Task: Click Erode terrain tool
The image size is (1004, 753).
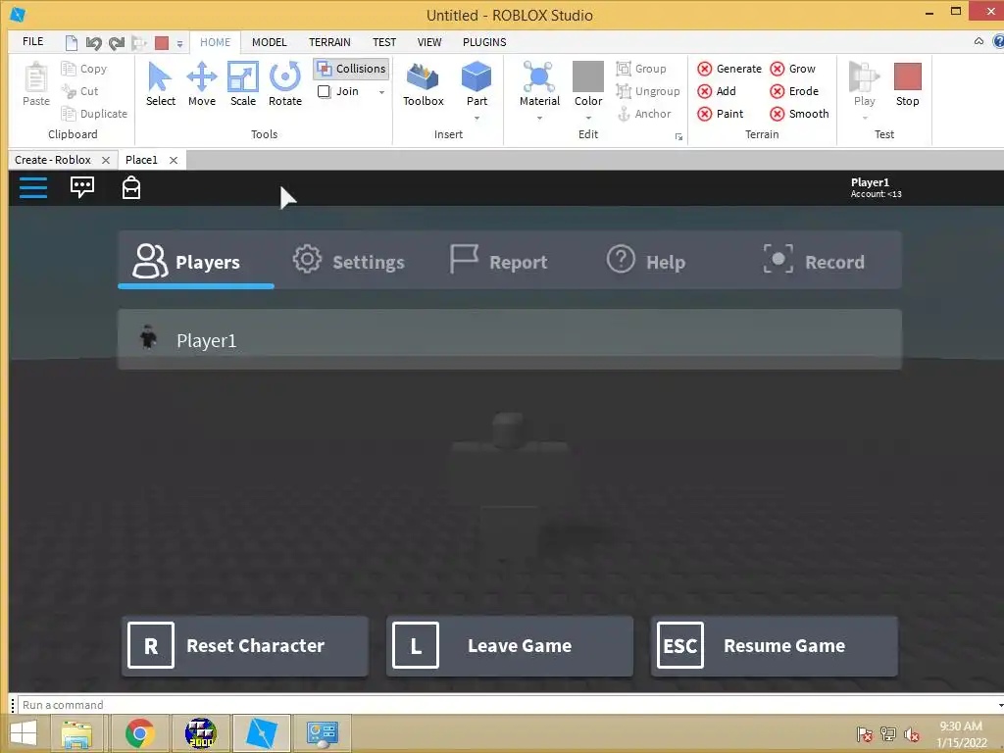Action: point(794,91)
